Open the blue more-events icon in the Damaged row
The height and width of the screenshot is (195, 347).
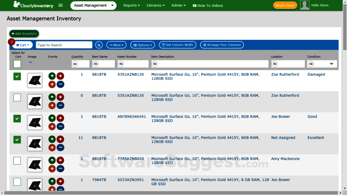click(x=60, y=84)
